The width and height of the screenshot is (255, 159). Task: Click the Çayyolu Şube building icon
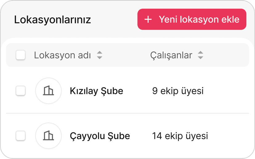click(x=48, y=135)
